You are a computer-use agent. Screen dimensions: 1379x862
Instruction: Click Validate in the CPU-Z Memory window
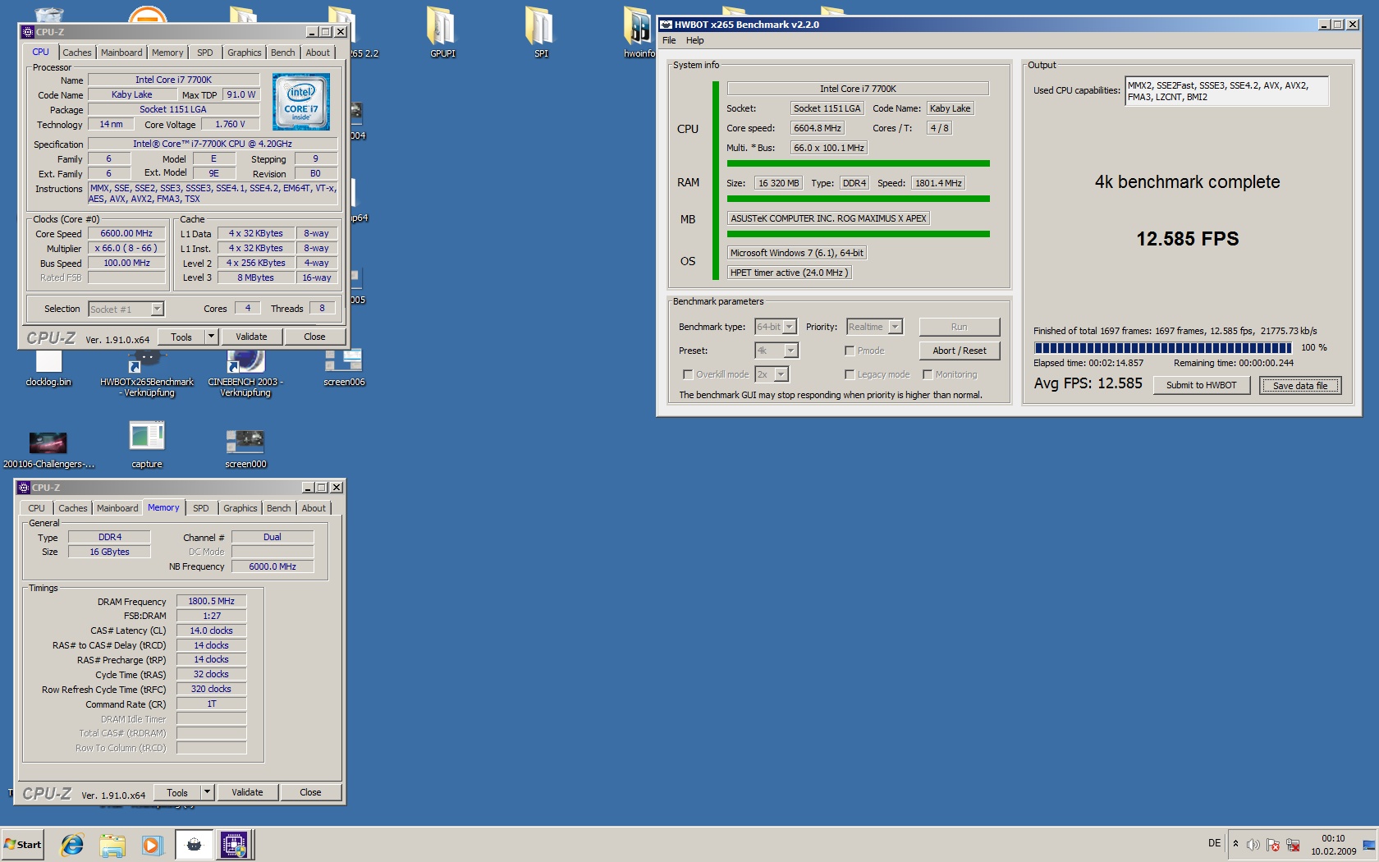(x=247, y=792)
